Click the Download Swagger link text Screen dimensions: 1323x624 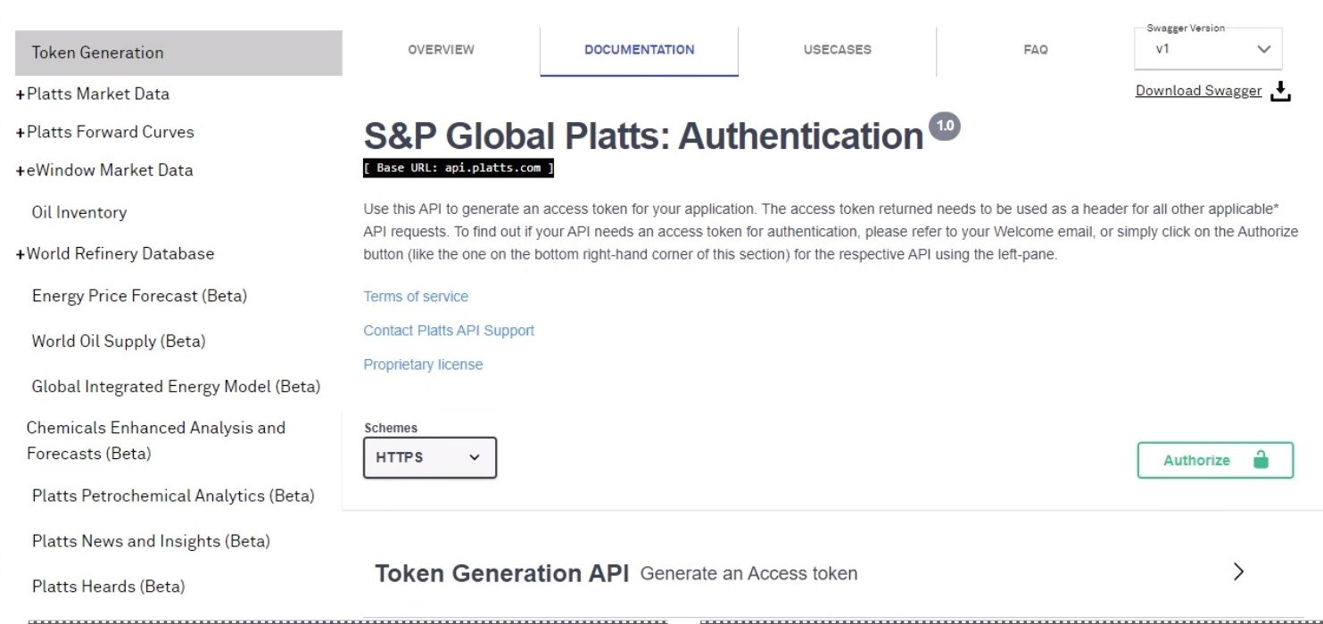click(1198, 91)
